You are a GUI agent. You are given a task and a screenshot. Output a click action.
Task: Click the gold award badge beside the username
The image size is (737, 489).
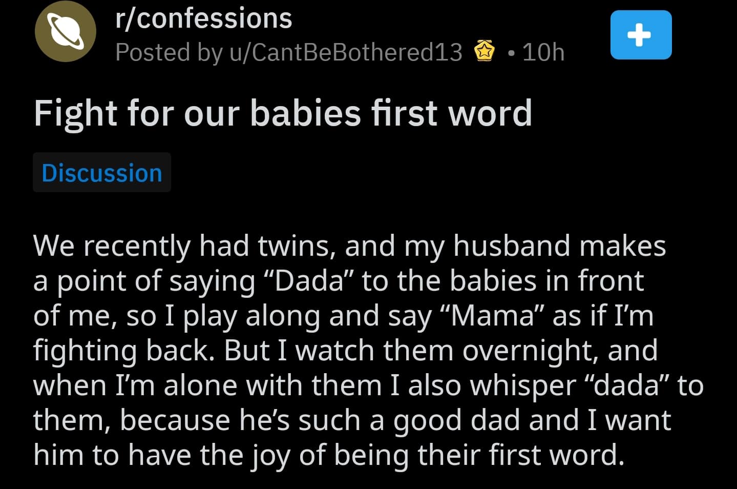[485, 51]
